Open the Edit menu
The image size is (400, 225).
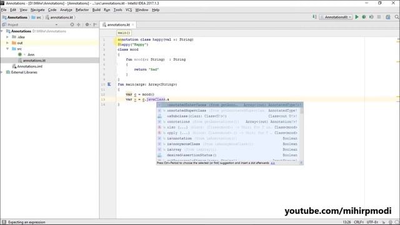[13, 10]
